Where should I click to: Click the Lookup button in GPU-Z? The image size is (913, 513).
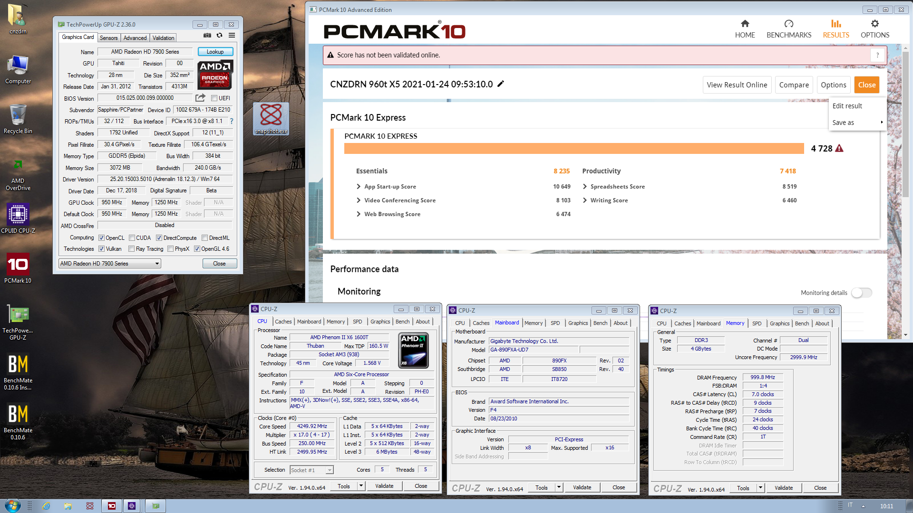pyautogui.click(x=215, y=52)
